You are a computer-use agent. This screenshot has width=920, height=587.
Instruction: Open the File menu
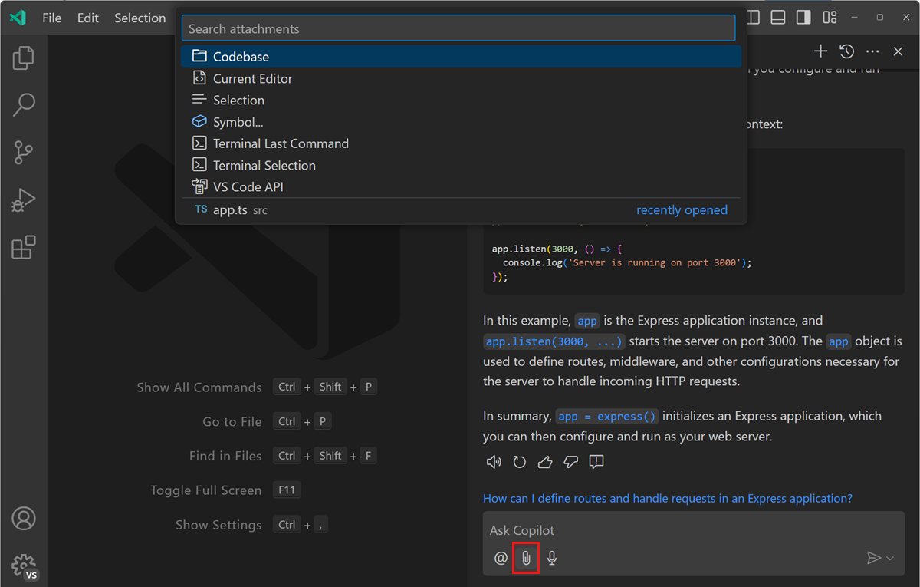(x=51, y=17)
